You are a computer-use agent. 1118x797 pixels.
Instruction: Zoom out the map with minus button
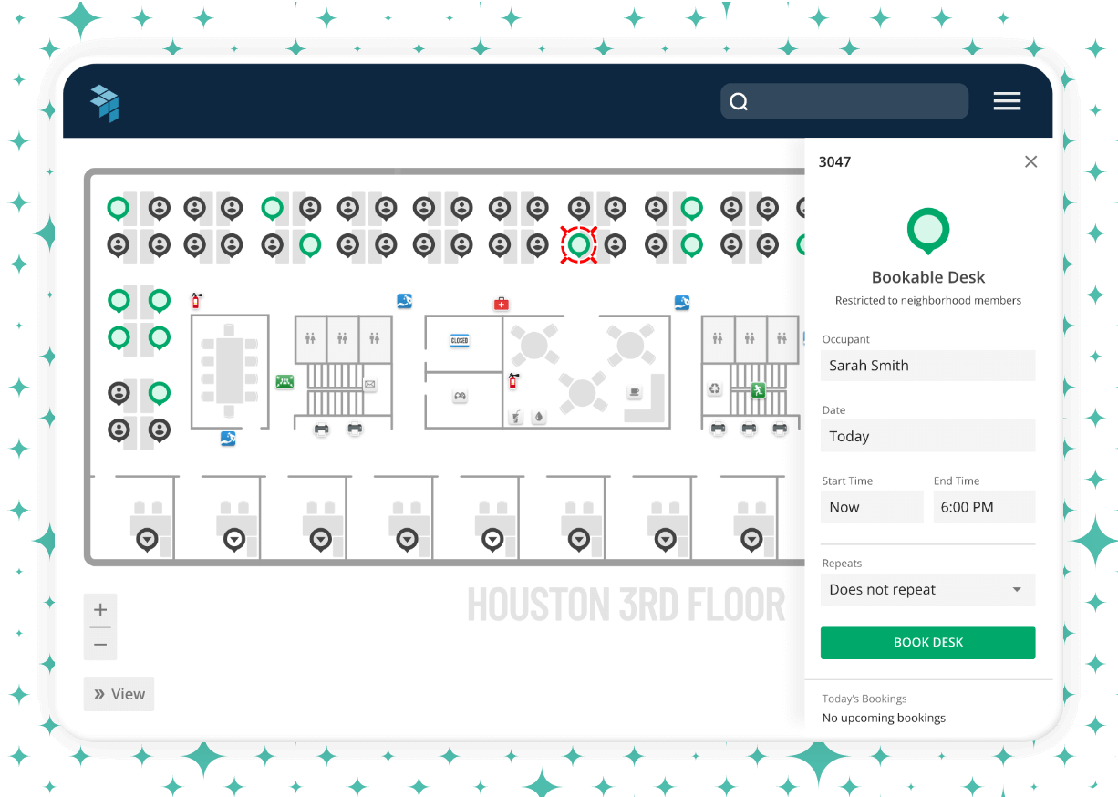pyautogui.click(x=100, y=644)
